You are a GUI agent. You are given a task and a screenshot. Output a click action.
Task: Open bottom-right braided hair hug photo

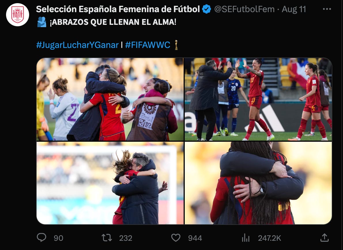258,183
